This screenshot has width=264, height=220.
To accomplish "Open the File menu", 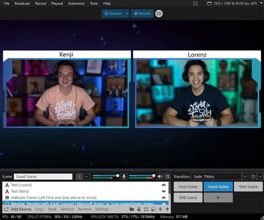I will (x=7, y=3).
